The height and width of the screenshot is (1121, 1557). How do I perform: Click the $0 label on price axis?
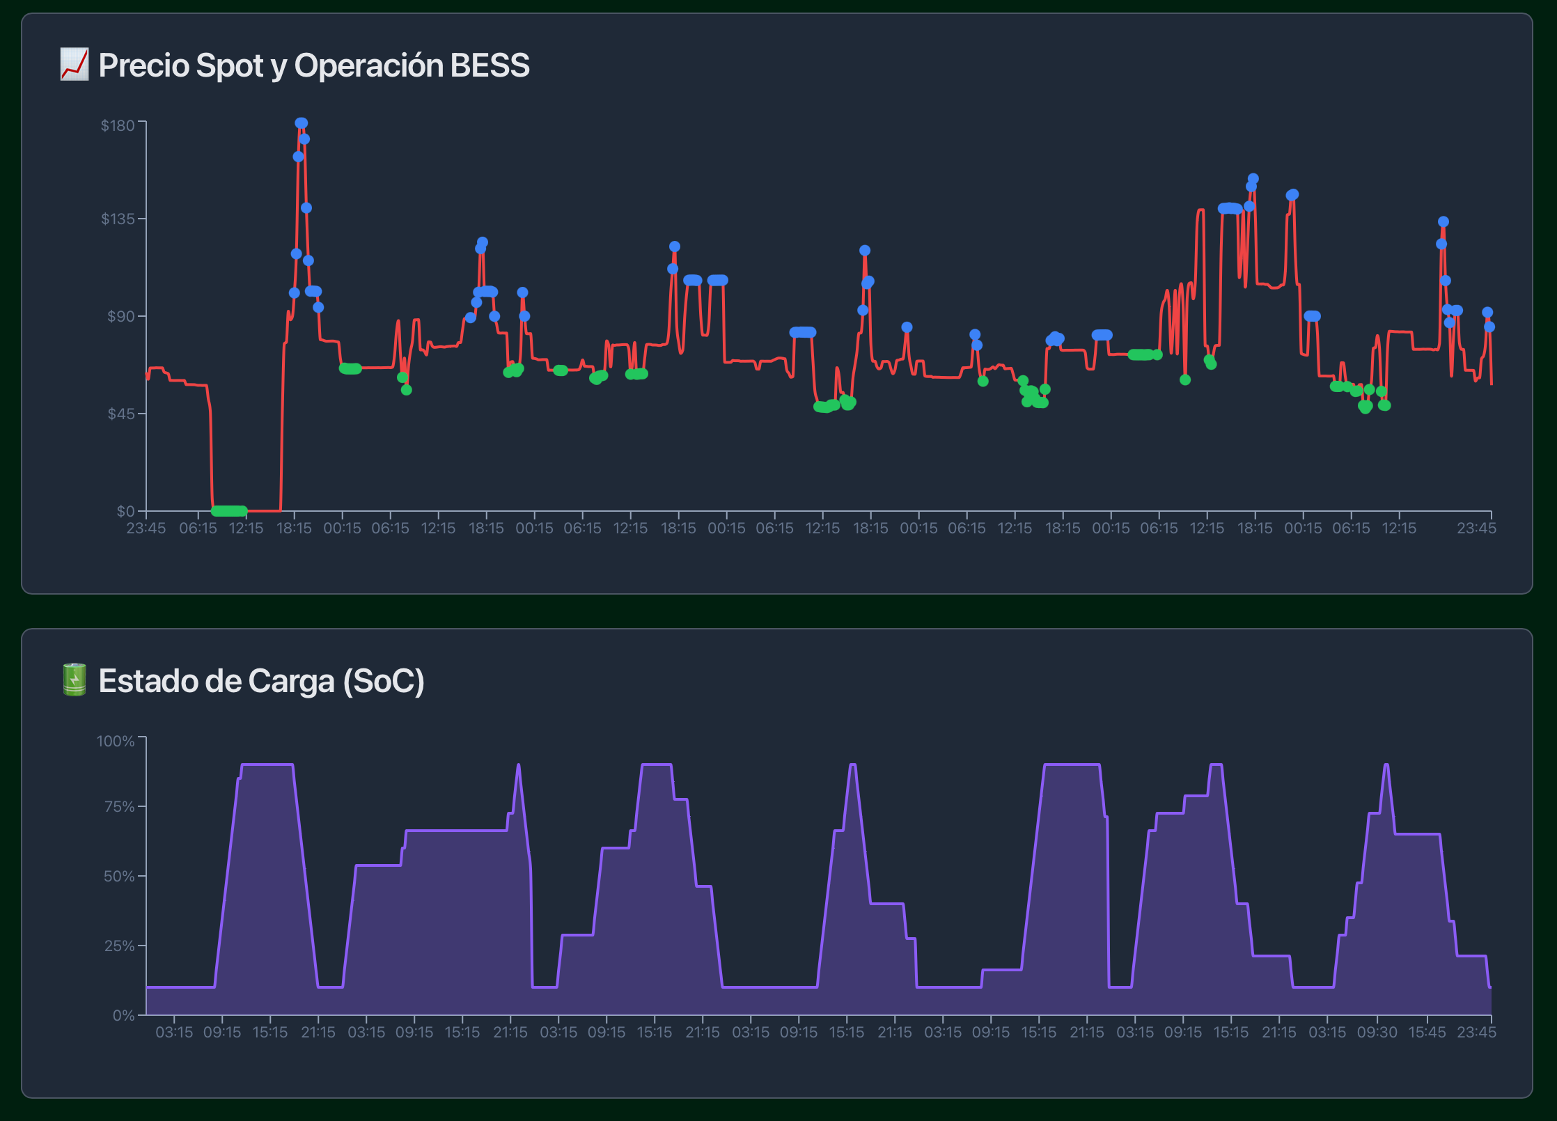(x=125, y=512)
